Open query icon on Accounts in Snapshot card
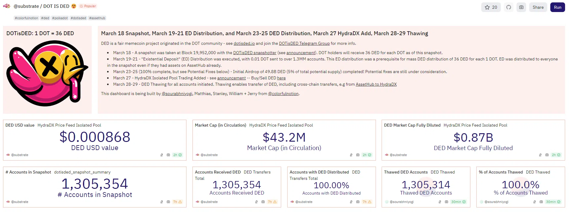Image resolution: width=569 pixels, height=212 pixels. point(162,202)
